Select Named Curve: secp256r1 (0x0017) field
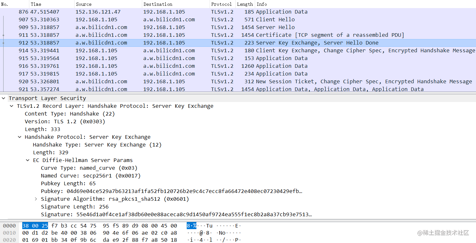Screen dimensions: 476x243 pos(91,176)
